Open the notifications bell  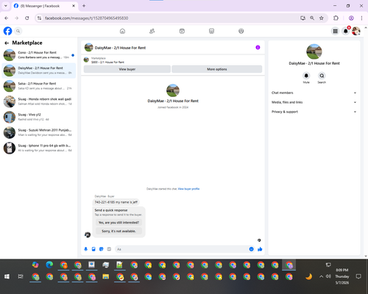tap(346, 31)
